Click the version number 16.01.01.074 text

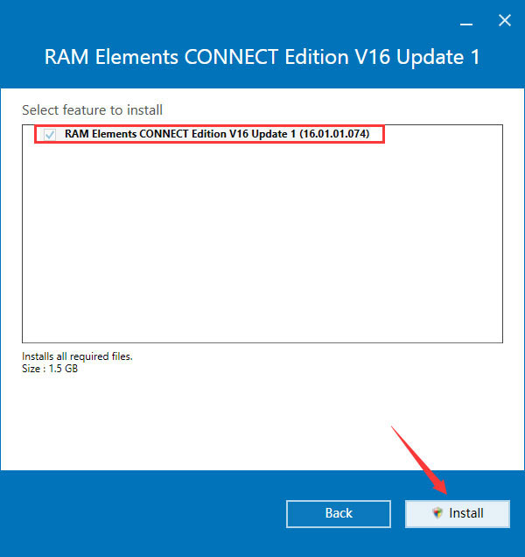click(x=334, y=134)
